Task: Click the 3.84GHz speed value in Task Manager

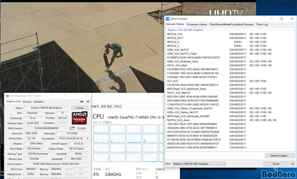Action: click(113, 174)
